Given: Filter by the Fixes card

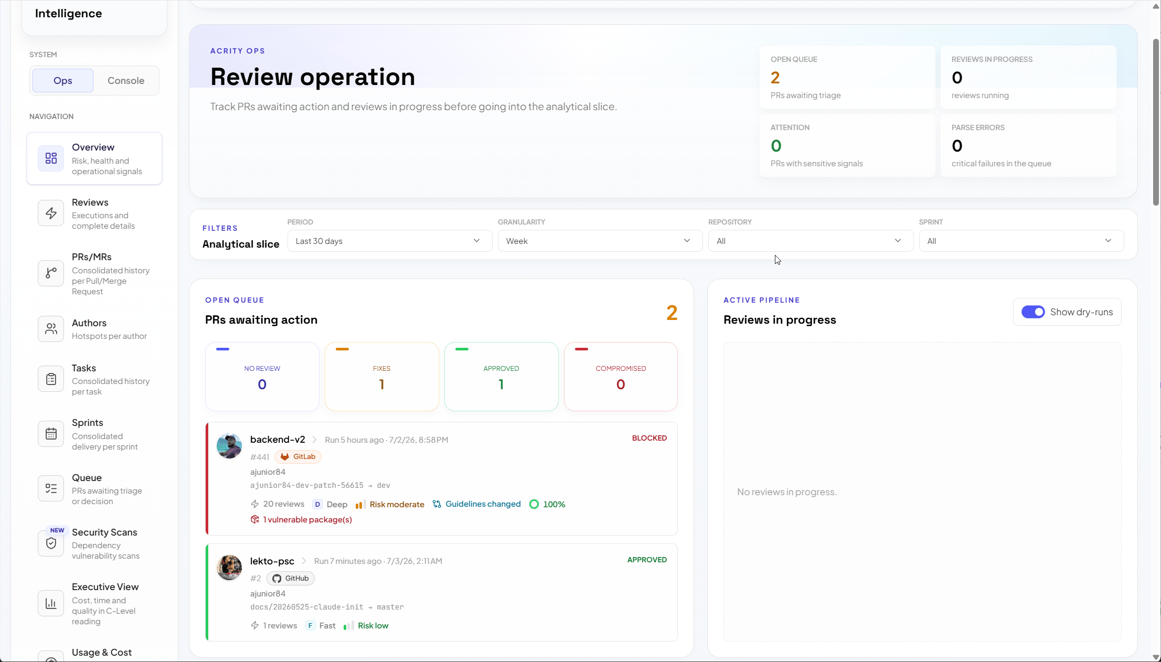Looking at the screenshot, I should pyautogui.click(x=382, y=377).
